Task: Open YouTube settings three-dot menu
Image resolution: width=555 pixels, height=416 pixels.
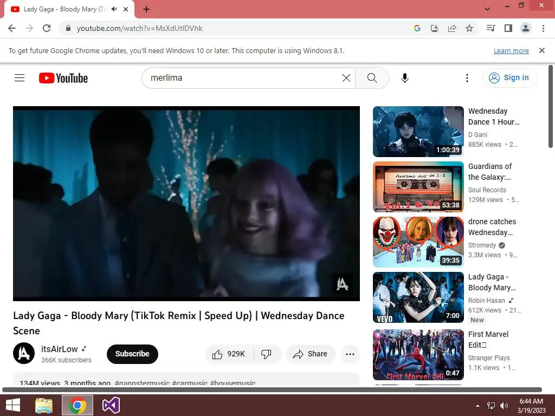Action: [x=467, y=78]
